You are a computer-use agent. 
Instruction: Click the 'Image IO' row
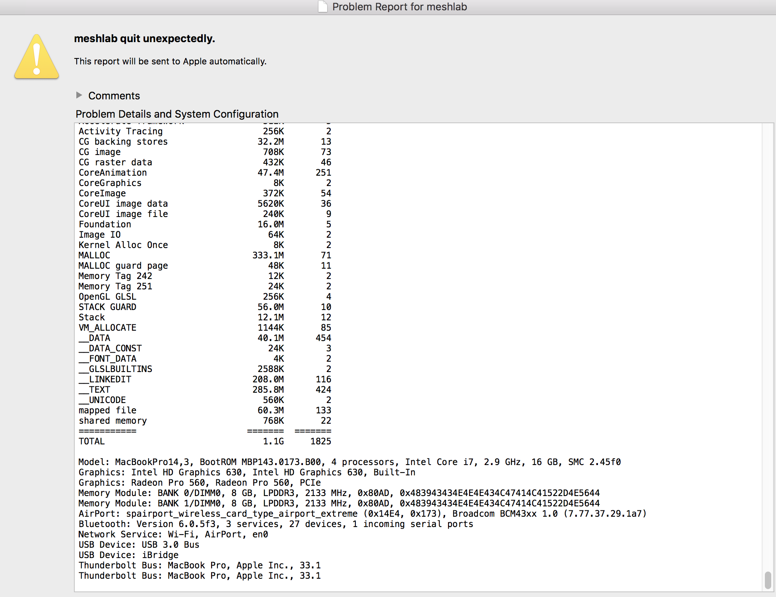pos(205,235)
